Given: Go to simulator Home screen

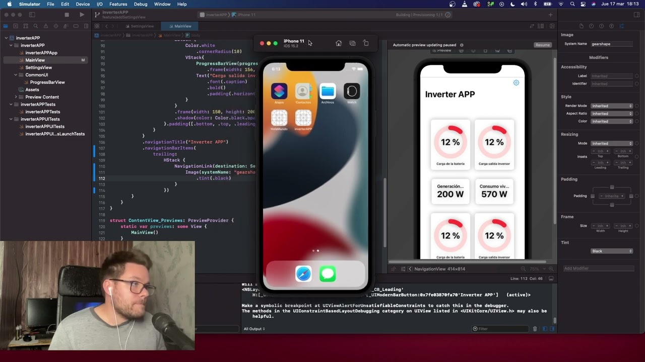Looking at the screenshot, I should click(339, 43).
